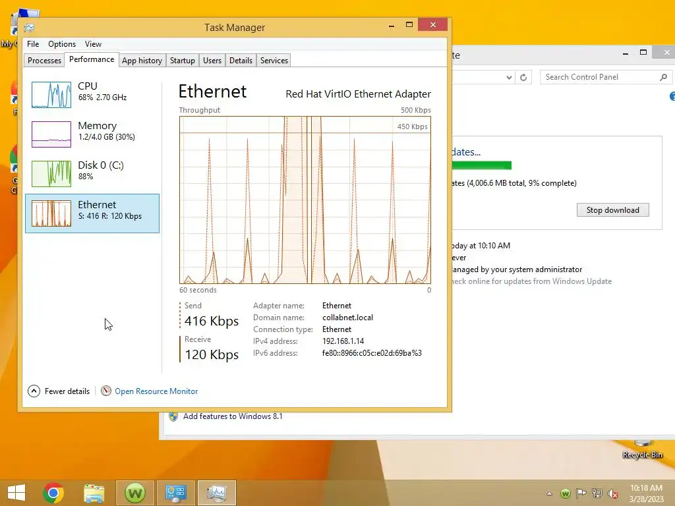Image resolution: width=675 pixels, height=506 pixels.
Task: Click the shield icon beside Add features
Action: coord(173,416)
